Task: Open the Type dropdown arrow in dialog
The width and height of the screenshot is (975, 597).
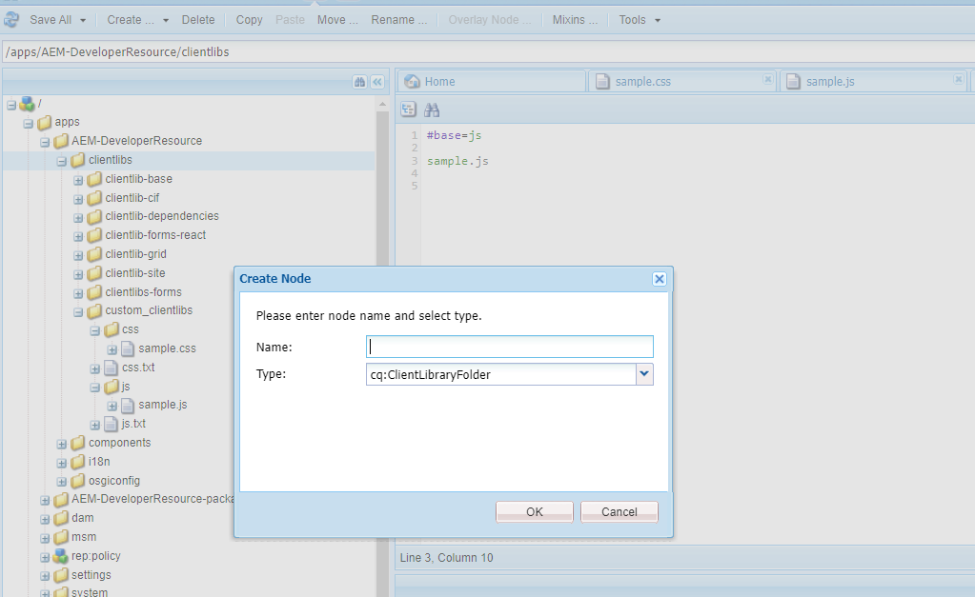Action: pos(644,374)
